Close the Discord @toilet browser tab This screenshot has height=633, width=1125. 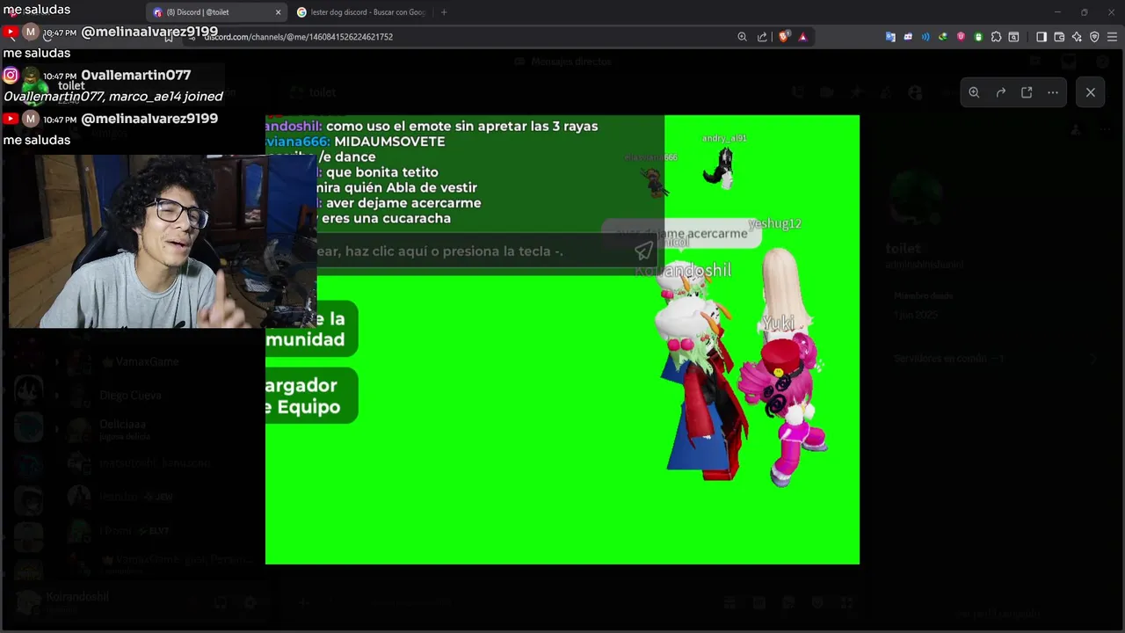279,12
